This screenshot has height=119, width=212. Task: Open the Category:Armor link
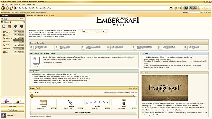65,47
